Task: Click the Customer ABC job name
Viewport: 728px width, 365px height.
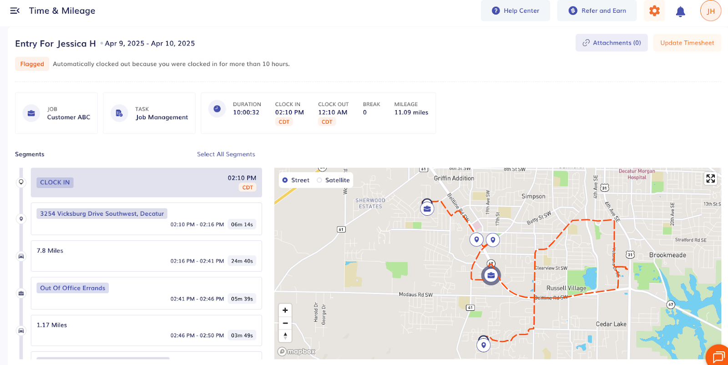Action: (x=69, y=117)
